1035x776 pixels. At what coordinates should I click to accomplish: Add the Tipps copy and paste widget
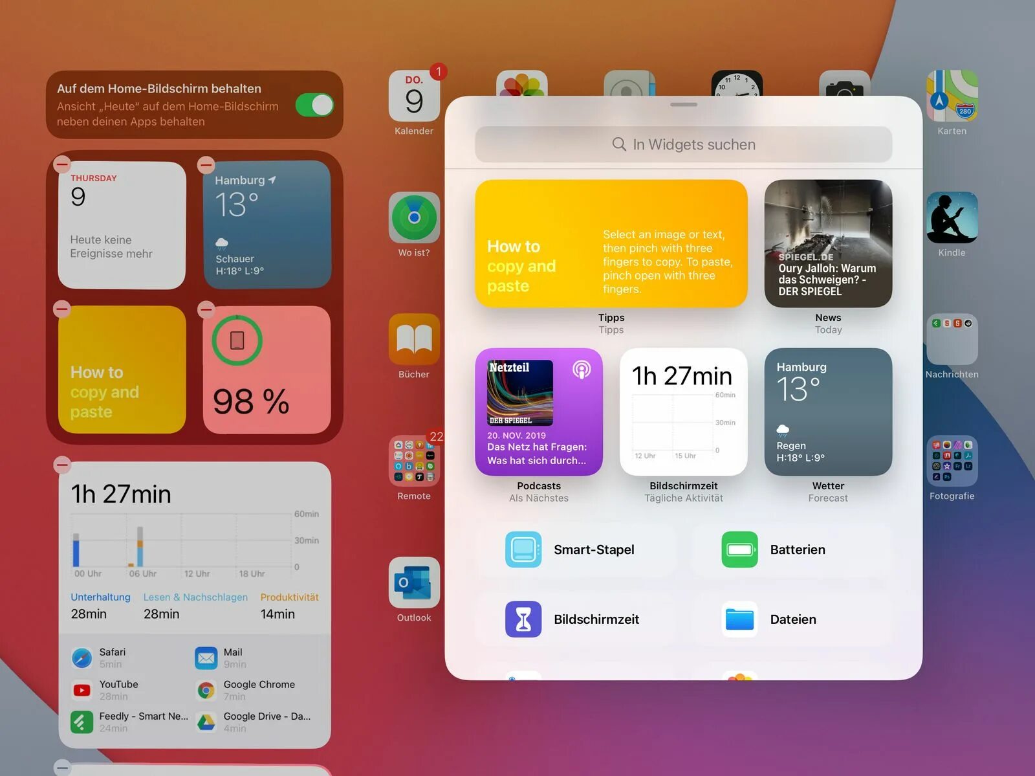point(611,243)
